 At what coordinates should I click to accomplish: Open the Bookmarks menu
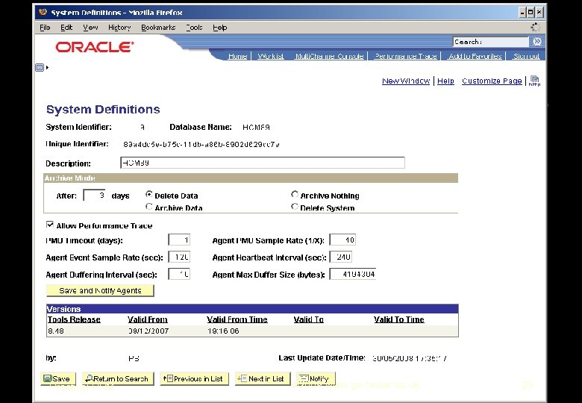coord(158,28)
